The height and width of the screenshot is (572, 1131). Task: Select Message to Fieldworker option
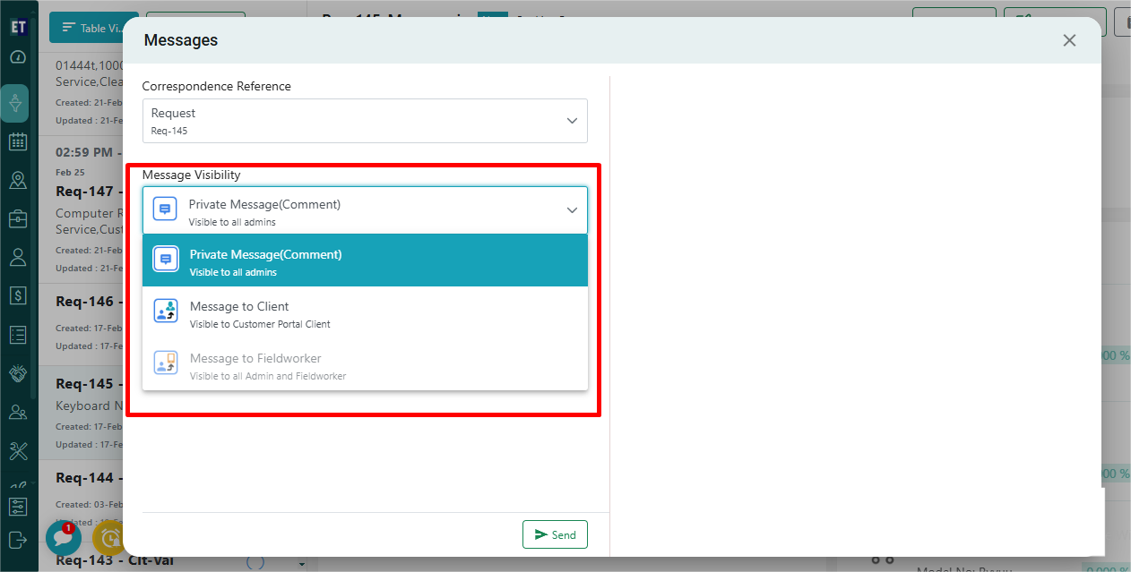tap(365, 364)
